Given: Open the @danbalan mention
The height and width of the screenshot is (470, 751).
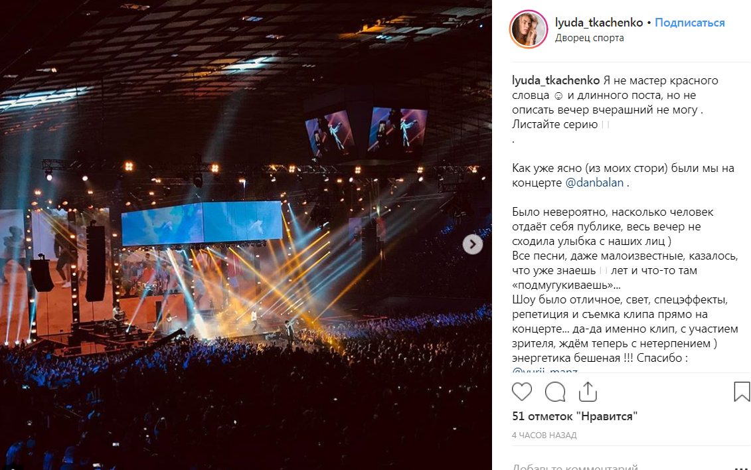Looking at the screenshot, I should click(594, 183).
